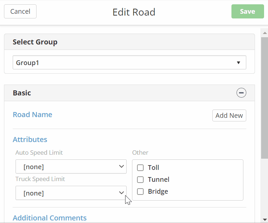This screenshot has width=268, height=223.
Task: Enable the Toll checkbox
Action: coord(140,168)
